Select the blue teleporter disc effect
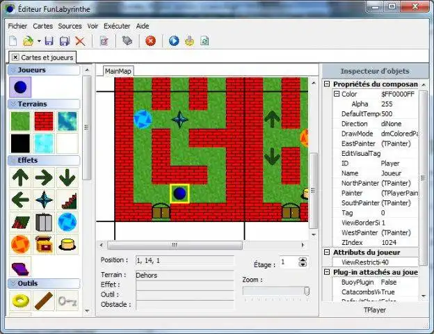 click(x=67, y=222)
